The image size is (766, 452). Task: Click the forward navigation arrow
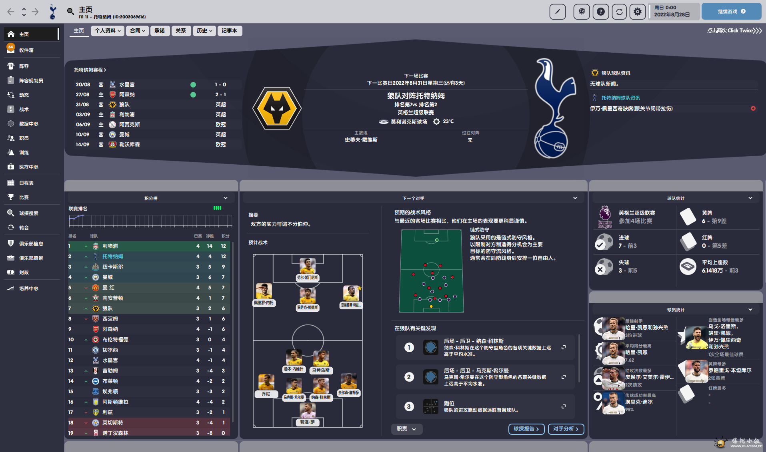35,12
